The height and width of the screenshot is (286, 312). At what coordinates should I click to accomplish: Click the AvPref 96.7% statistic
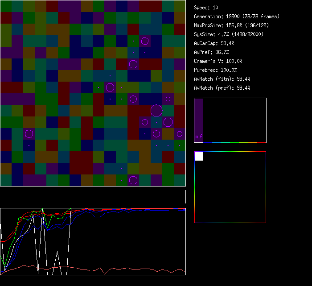(211, 52)
